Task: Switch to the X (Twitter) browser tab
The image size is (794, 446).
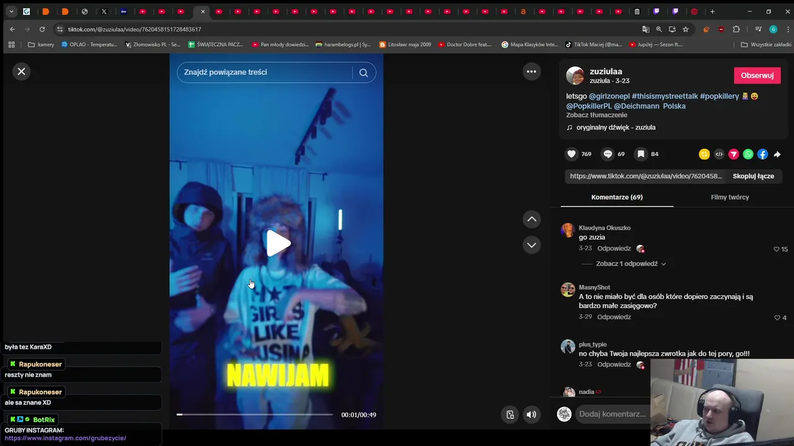Action: pos(104,11)
